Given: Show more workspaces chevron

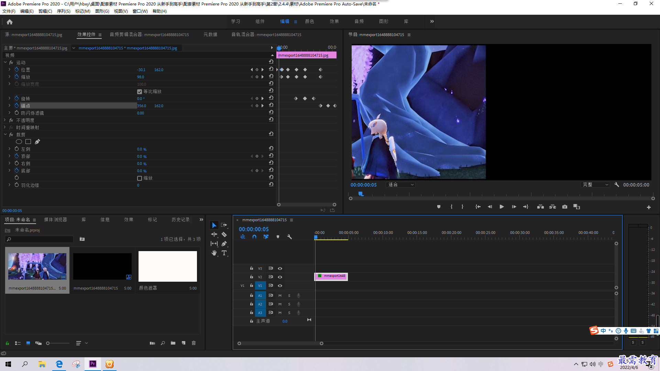Looking at the screenshot, I should click(432, 21).
